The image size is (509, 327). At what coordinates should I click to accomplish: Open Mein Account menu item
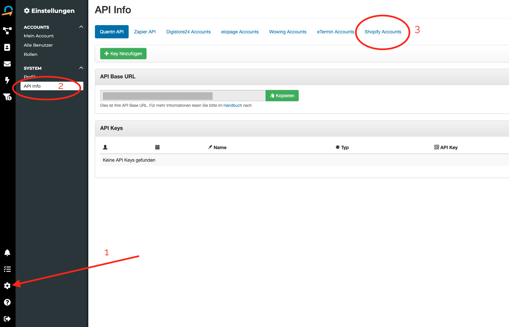(x=39, y=36)
